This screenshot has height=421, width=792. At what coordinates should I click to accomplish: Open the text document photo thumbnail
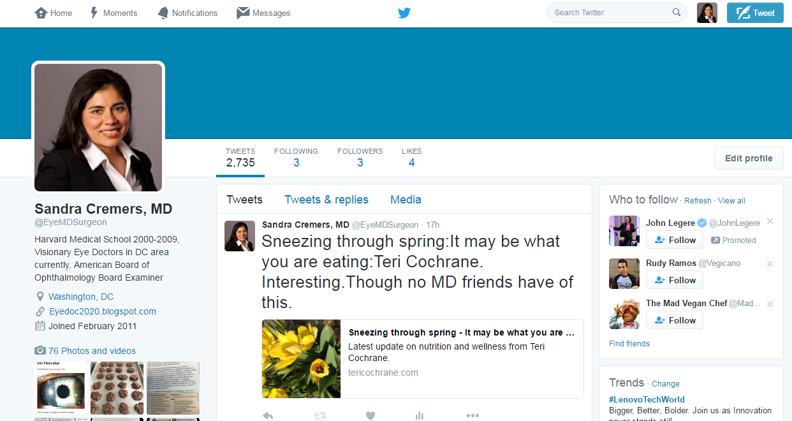(173, 388)
